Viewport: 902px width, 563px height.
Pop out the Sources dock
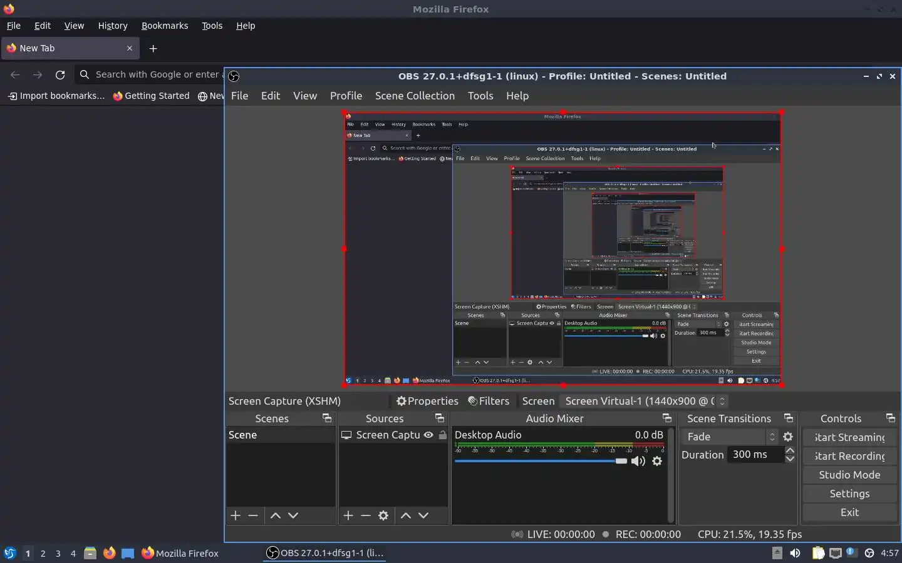439,418
